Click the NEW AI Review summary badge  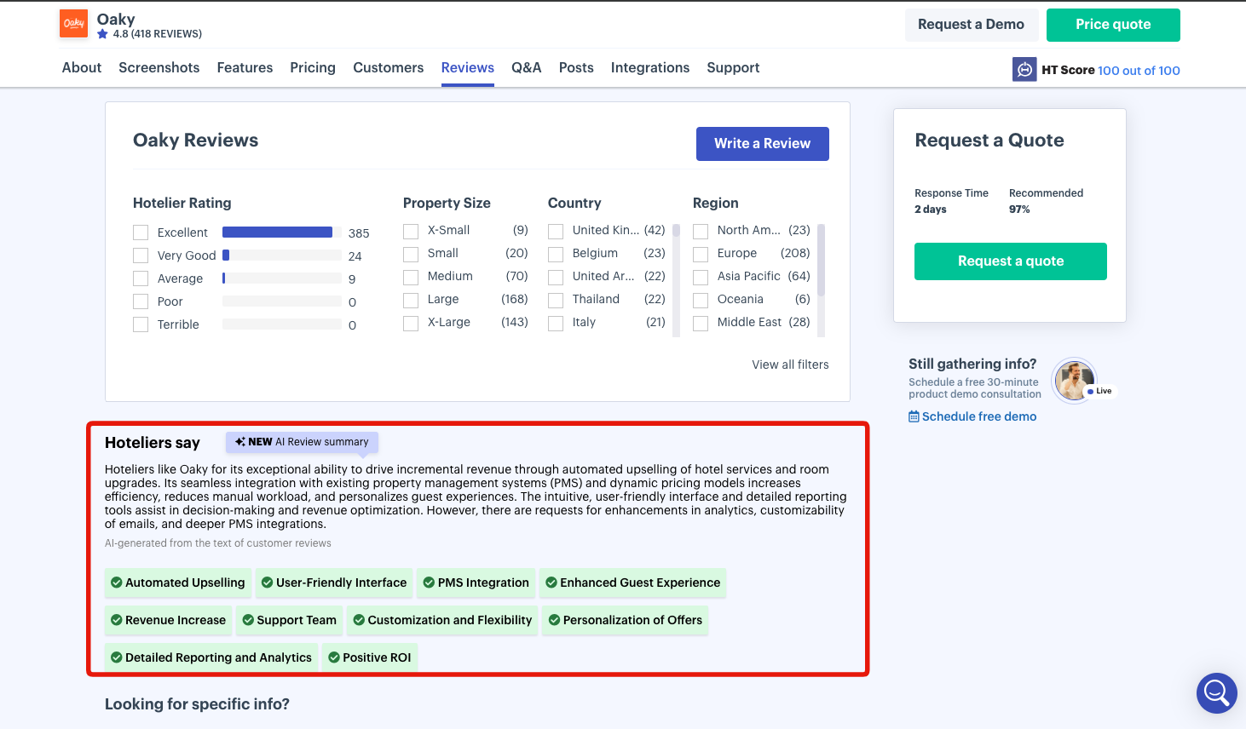click(x=302, y=442)
